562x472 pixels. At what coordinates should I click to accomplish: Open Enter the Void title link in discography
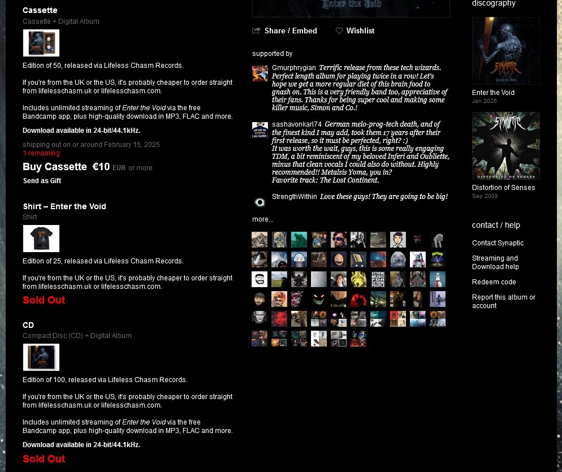(493, 93)
